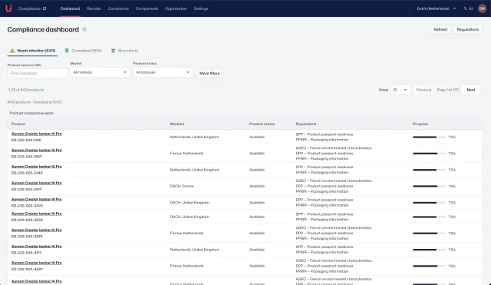Open the AI assistant in top bar

pyautogui.click(x=468, y=8)
